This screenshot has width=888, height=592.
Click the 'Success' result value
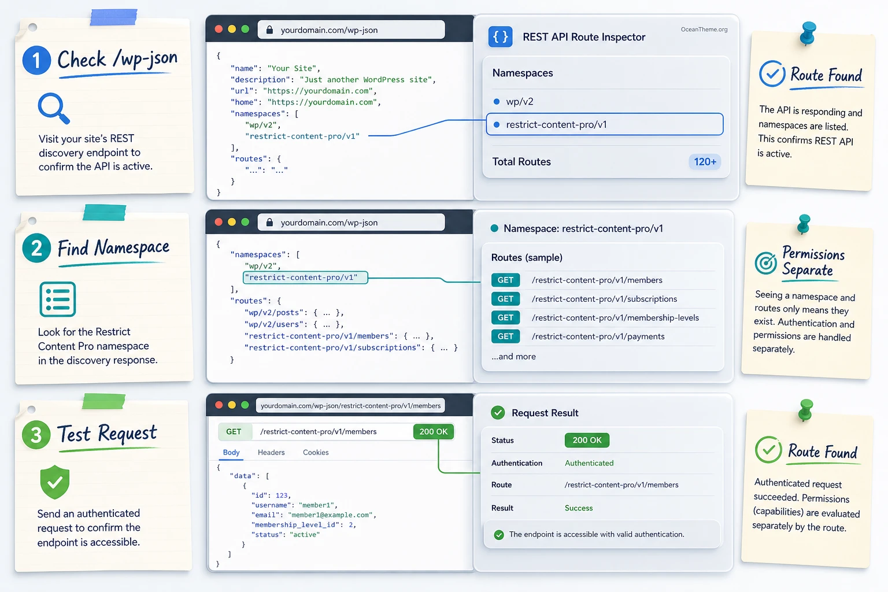579,508
